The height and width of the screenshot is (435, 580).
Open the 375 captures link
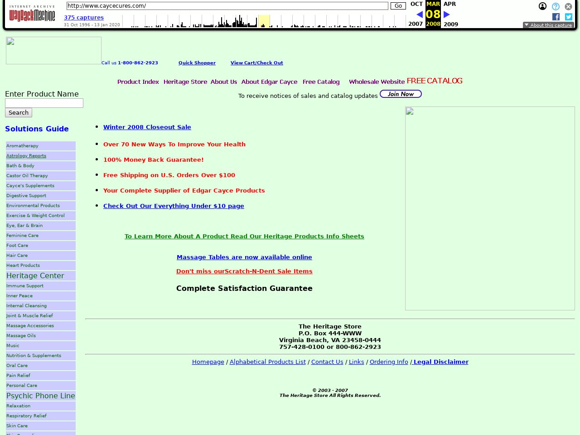pos(84,18)
